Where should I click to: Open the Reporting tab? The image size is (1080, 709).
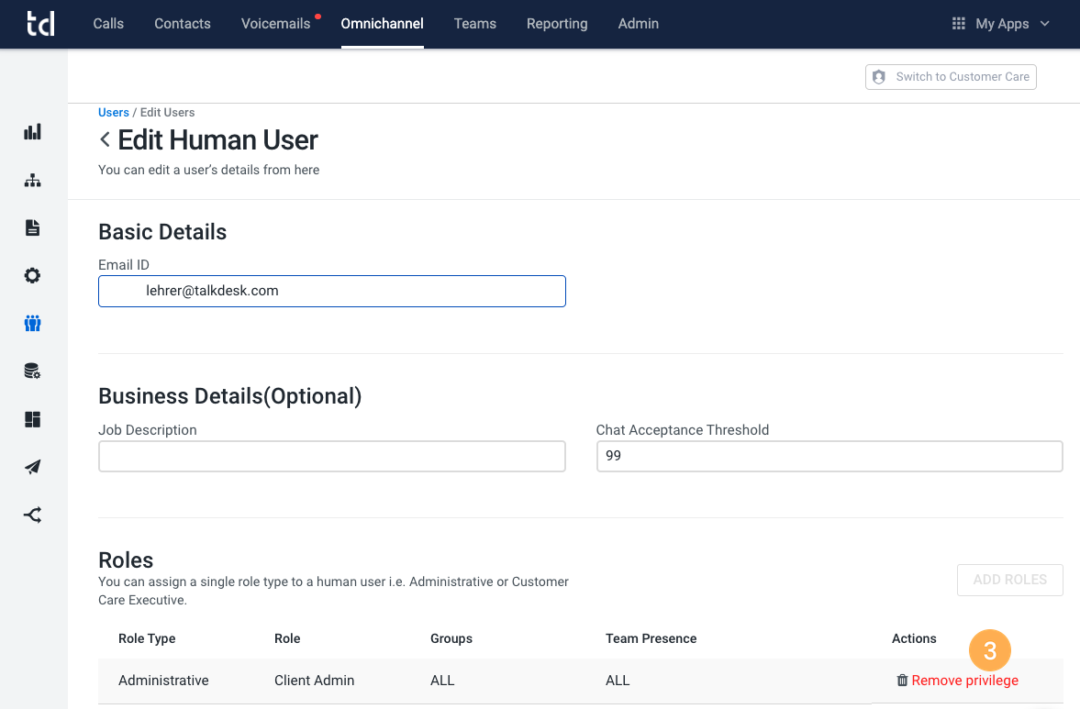pyautogui.click(x=557, y=24)
